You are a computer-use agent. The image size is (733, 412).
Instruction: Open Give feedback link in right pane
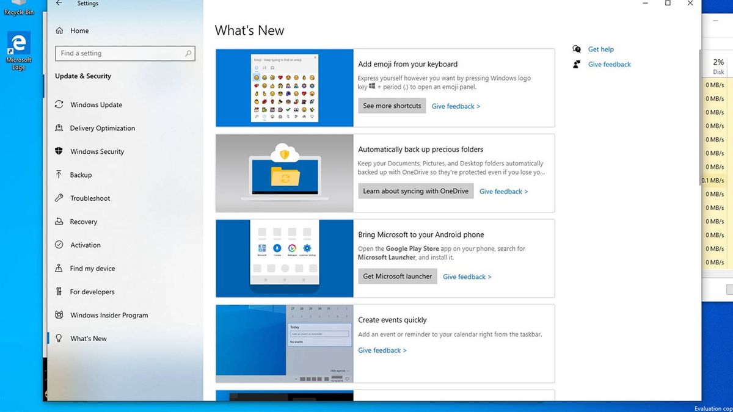click(609, 64)
